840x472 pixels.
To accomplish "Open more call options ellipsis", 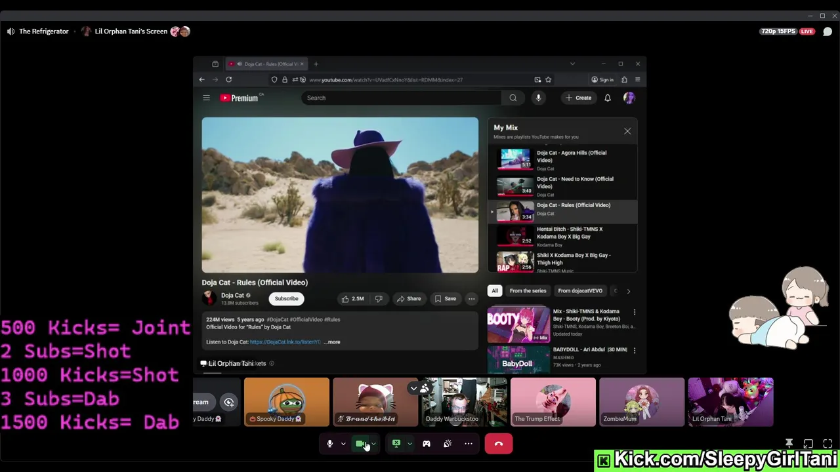I will [x=469, y=444].
